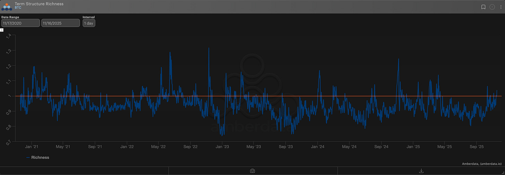Bookmark this Term Structure Richness chart
Screen dimensions: 505x175
(x=483, y=7)
